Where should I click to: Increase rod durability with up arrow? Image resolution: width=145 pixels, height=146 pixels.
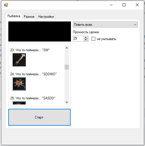click(86, 38)
